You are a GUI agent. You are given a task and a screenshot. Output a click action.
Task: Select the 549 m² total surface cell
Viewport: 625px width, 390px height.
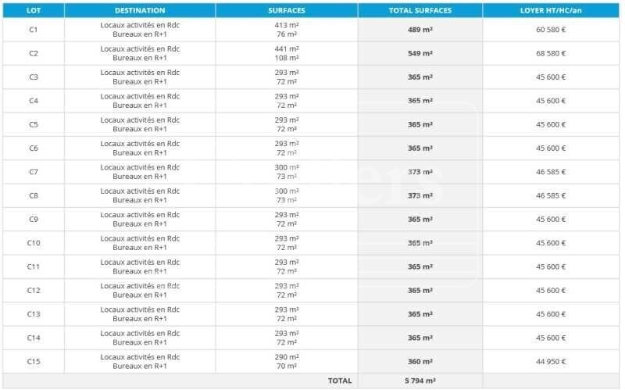coord(420,53)
